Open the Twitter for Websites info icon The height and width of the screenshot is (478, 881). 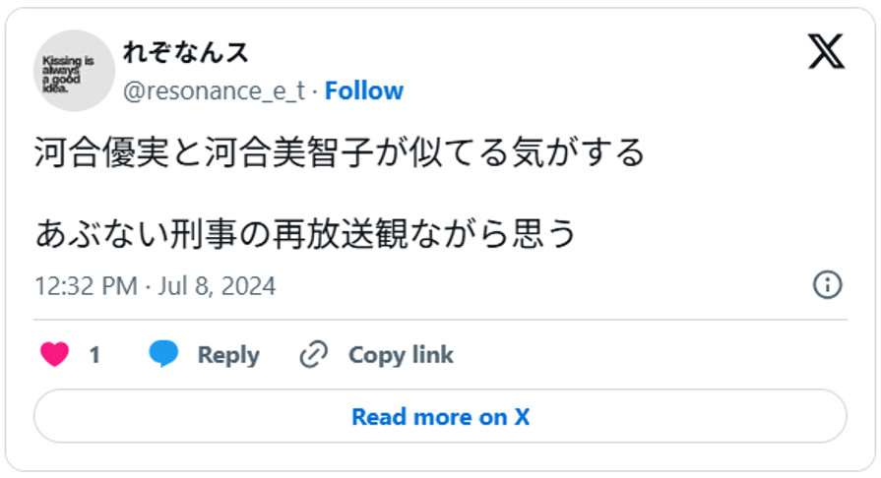tap(827, 285)
